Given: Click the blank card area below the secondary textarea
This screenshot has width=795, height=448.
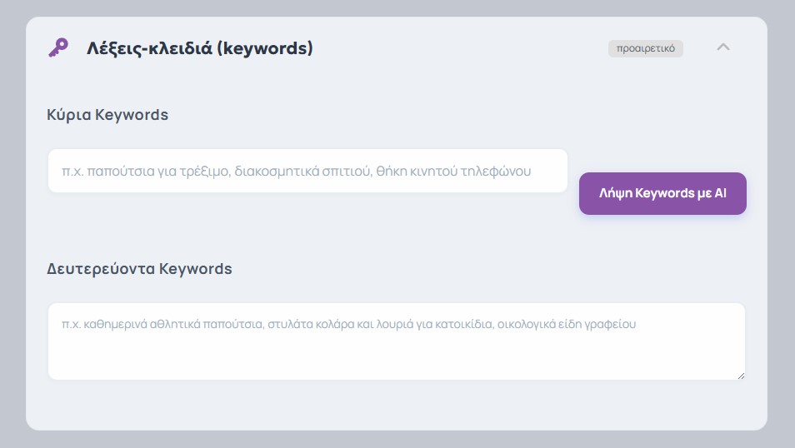Looking at the screenshot, I should pyautogui.click(x=396, y=406).
